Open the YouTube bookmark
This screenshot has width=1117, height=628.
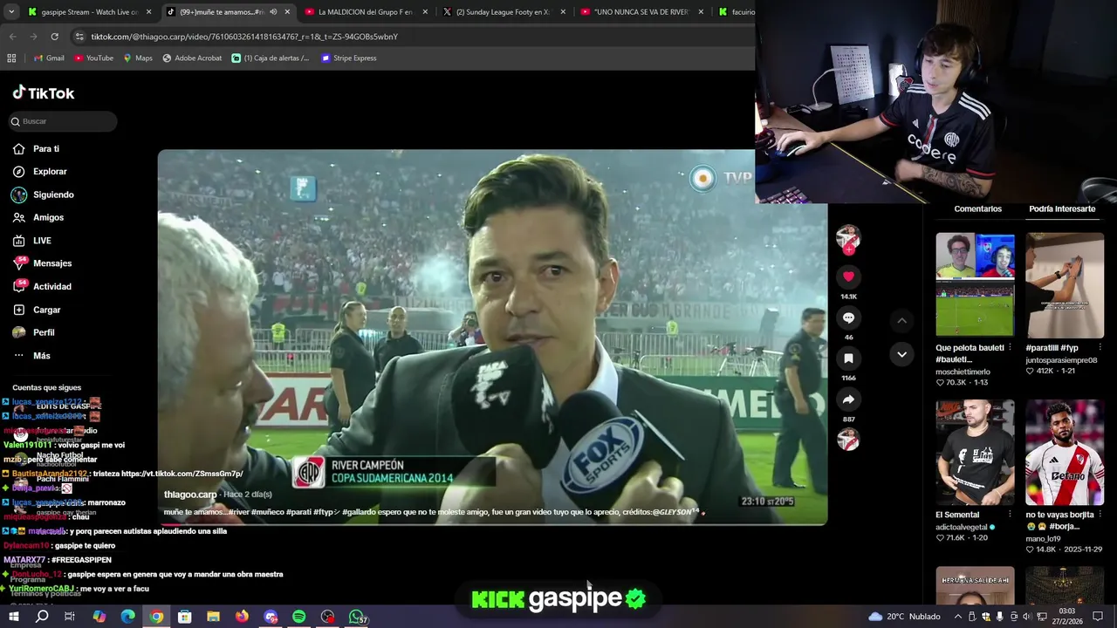pos(93,58)
